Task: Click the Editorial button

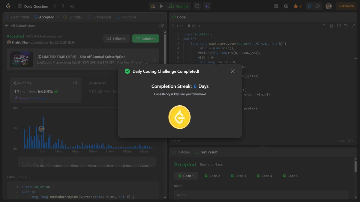Action: tap(117, 39)
